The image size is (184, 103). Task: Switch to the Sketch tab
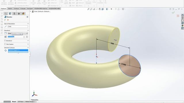click(10, 9)
